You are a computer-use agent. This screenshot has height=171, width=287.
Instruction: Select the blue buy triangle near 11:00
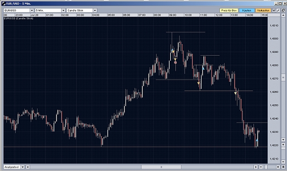click(203, 68)
